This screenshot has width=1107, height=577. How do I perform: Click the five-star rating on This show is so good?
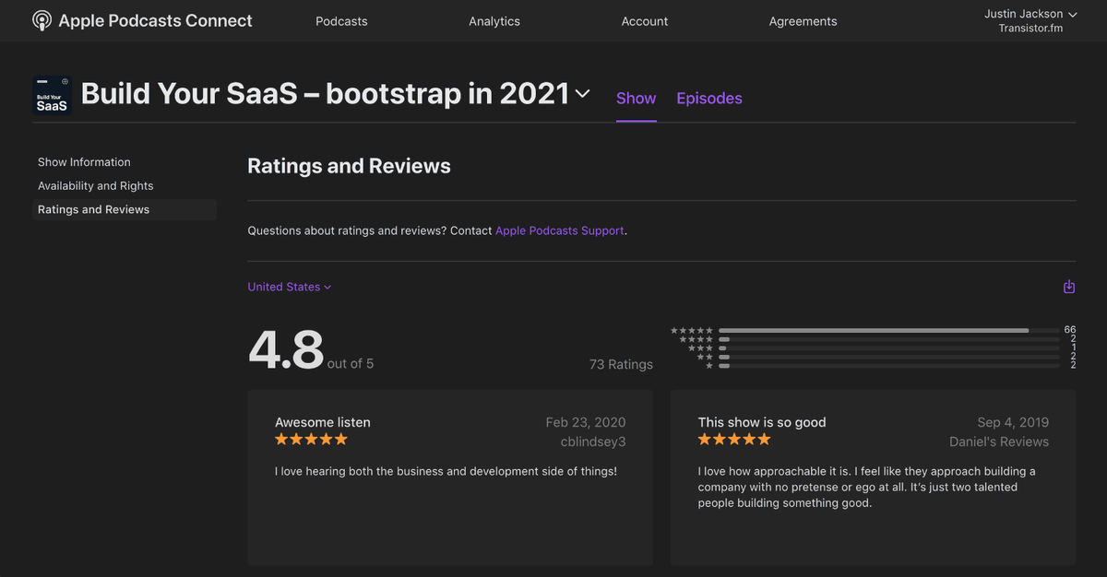[x=734, y=440]
